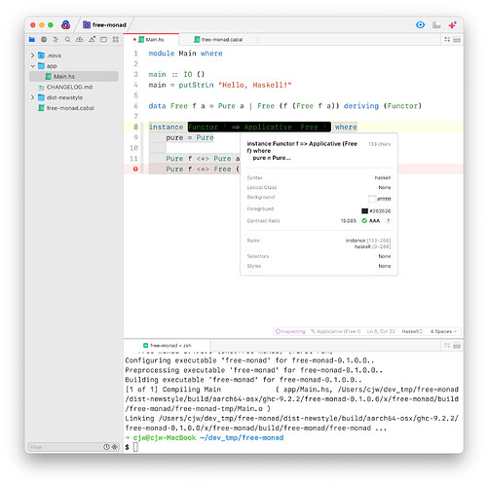Open the Files sidebar folder icon
The image size is (488, 486).
(x=32, y=40)
